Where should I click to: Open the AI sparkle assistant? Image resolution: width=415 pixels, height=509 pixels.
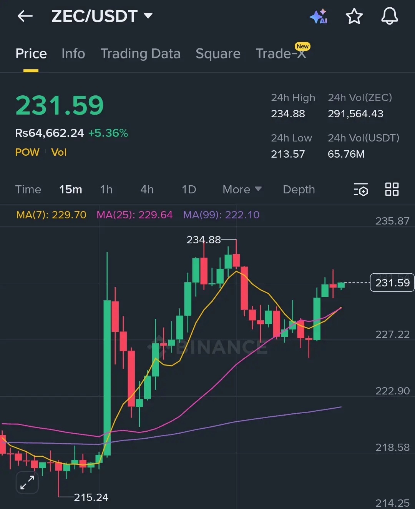319,16
